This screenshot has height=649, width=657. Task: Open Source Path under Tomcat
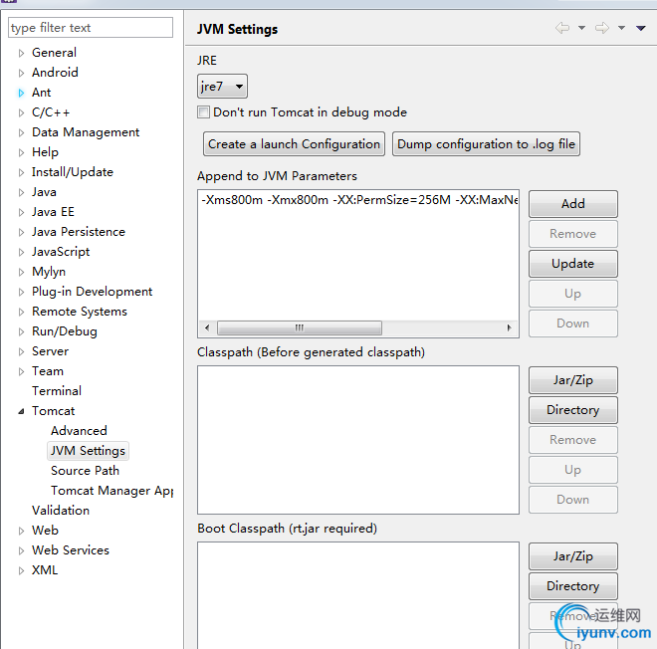85,471
